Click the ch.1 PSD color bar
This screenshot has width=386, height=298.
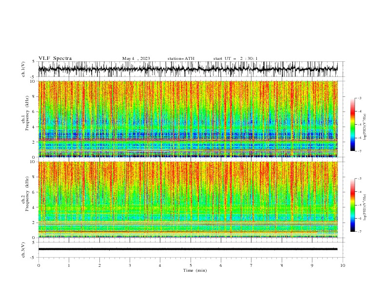[x=352, y=125]
